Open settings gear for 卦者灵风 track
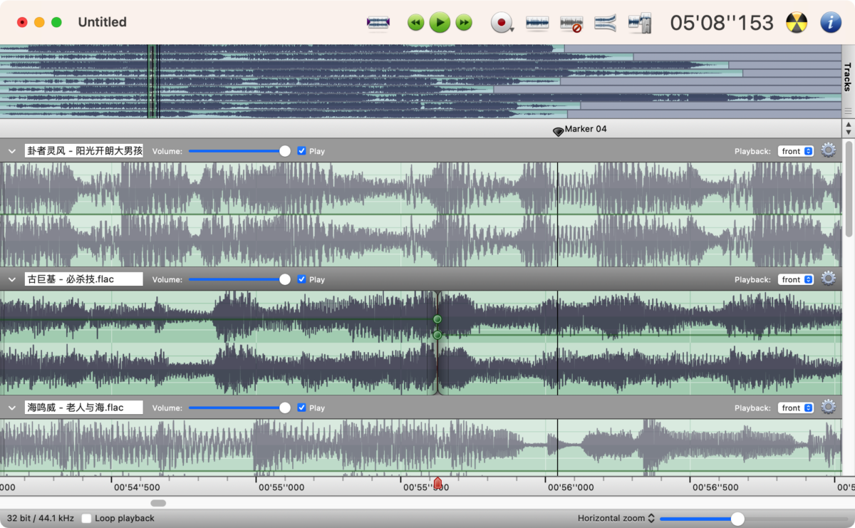Screen dimensions: 855x528 click(828, 150)
